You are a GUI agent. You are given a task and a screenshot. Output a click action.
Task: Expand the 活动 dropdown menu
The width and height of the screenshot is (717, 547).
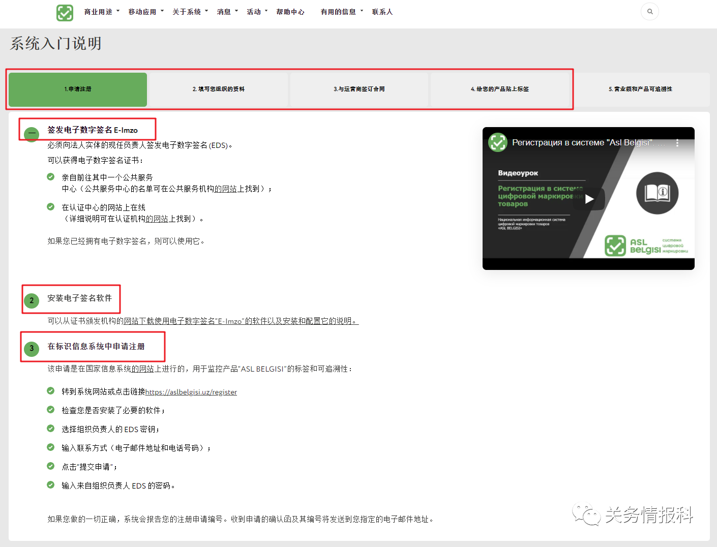click(257, 12)
